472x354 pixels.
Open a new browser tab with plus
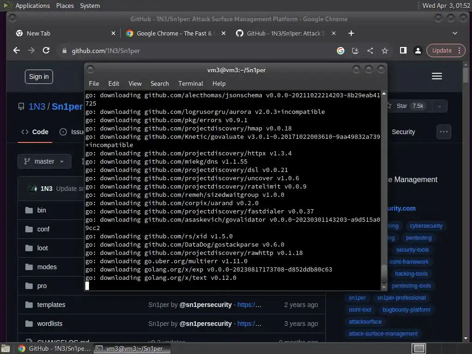(351, 33)
